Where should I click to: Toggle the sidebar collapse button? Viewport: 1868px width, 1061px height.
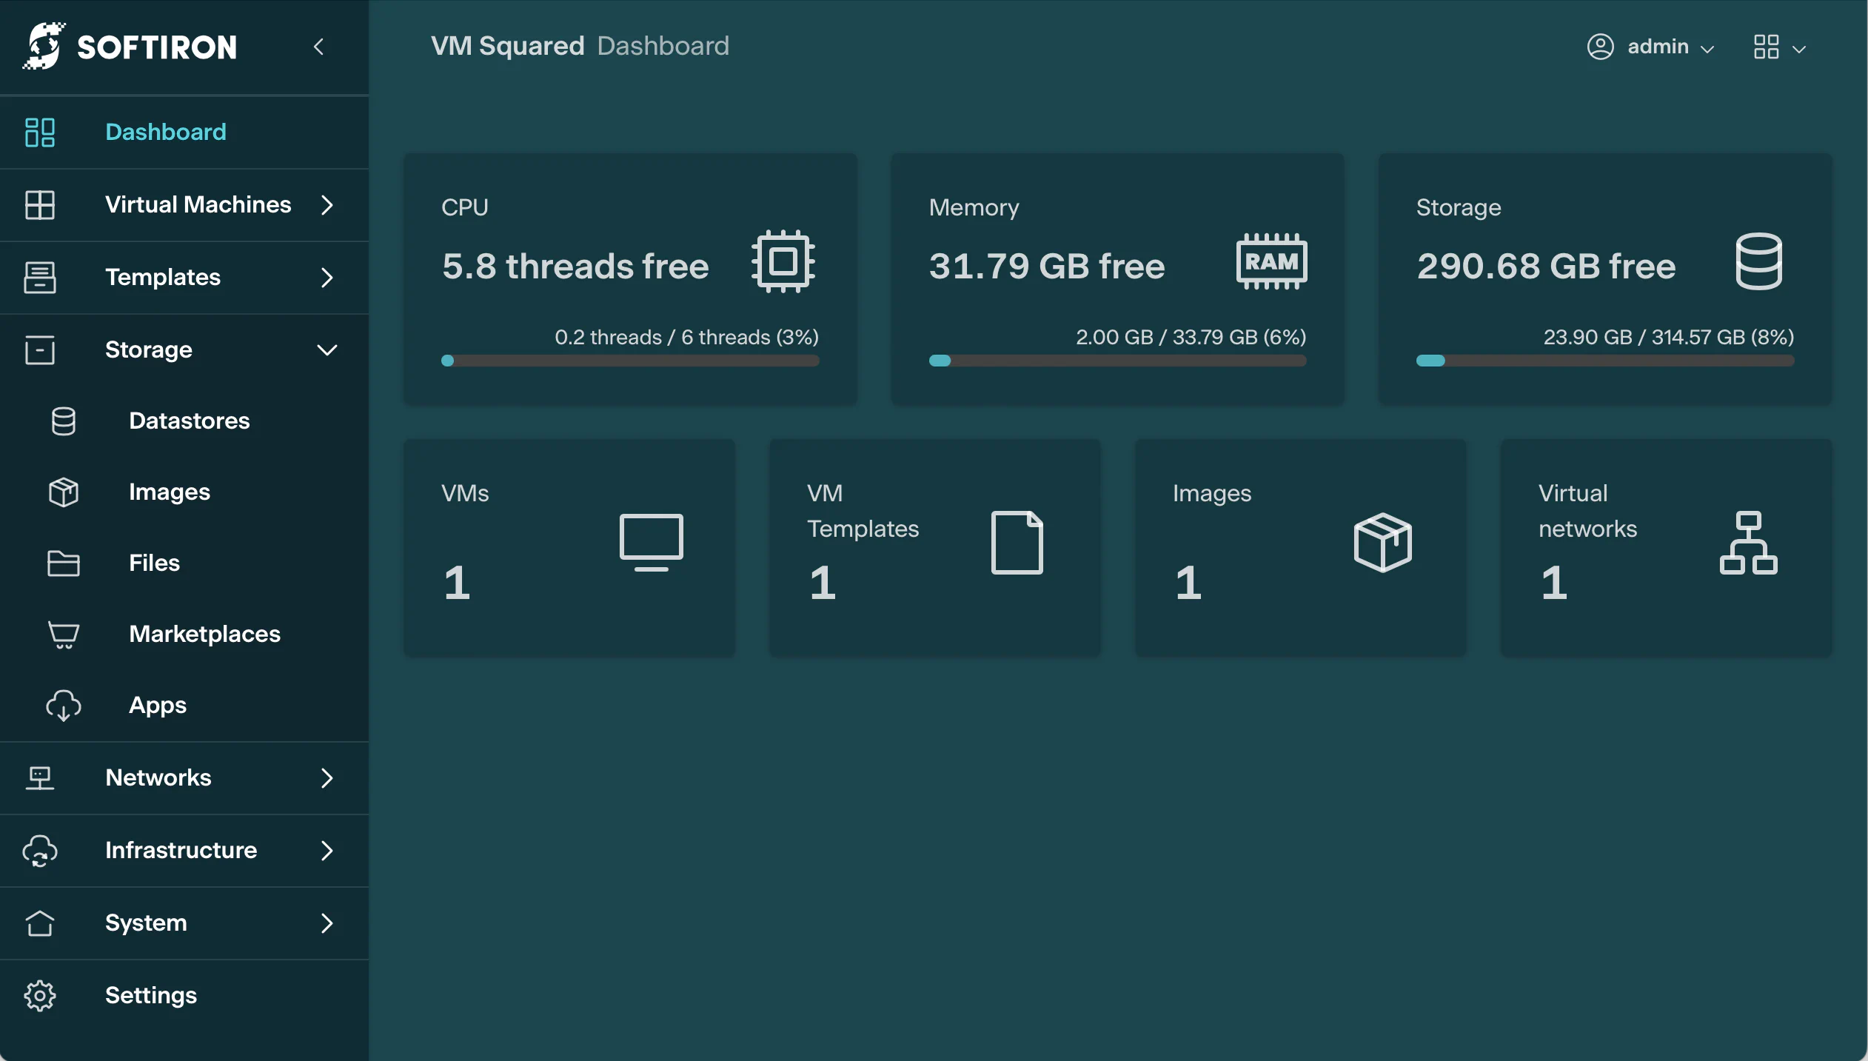(318, 46)
